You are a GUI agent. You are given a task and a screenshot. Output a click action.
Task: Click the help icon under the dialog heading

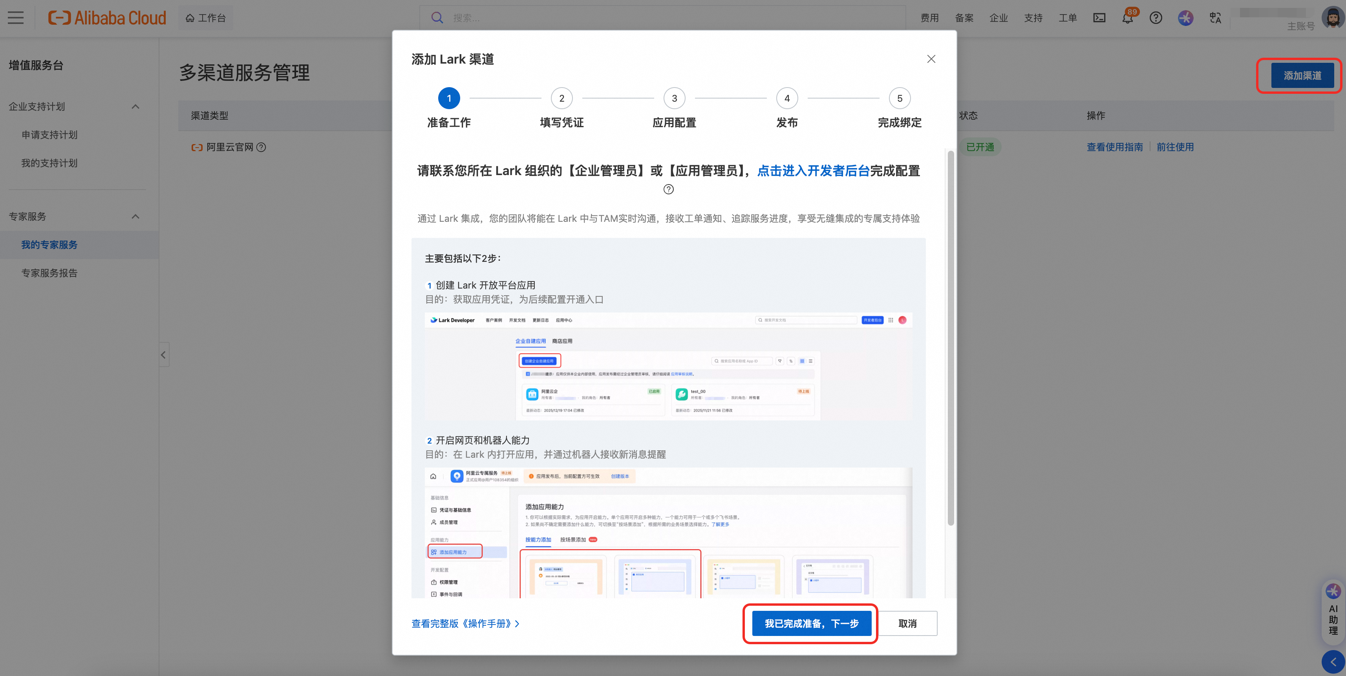(668, 189)
